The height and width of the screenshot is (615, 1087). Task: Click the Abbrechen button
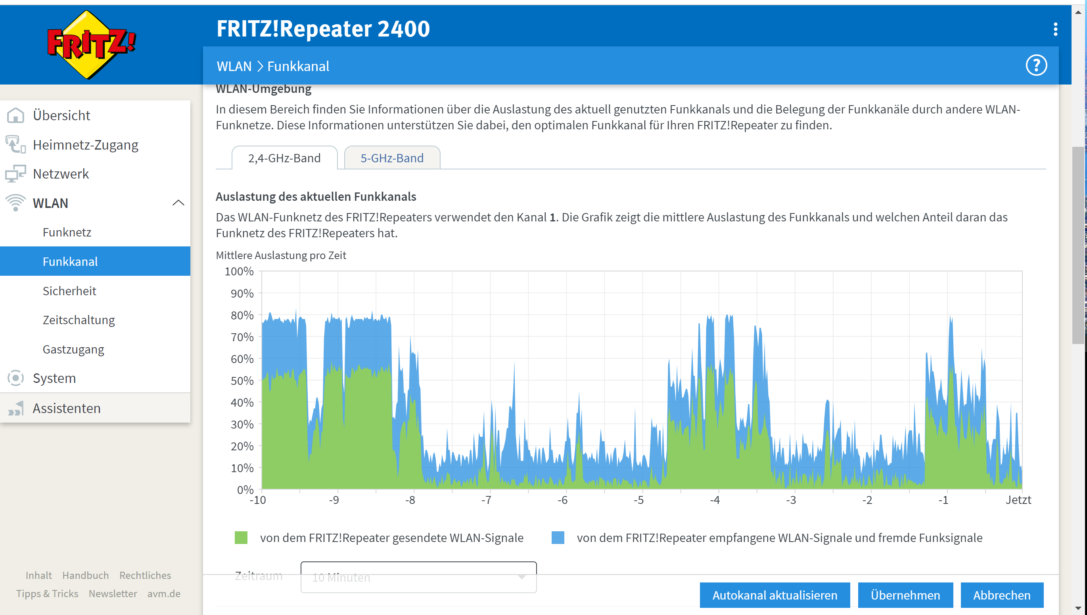coord(1001,595)
